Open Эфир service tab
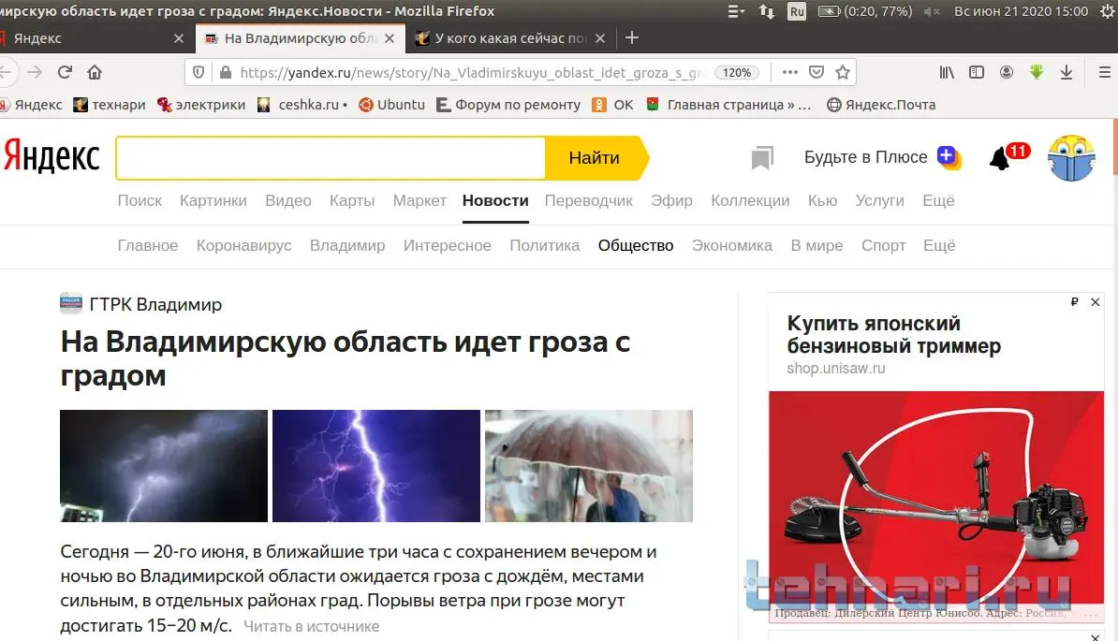 (671, 201)
